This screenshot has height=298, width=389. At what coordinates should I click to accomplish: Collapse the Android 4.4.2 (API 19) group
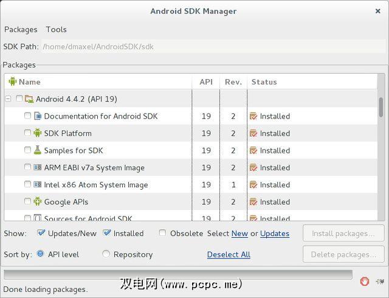point(9,99)
